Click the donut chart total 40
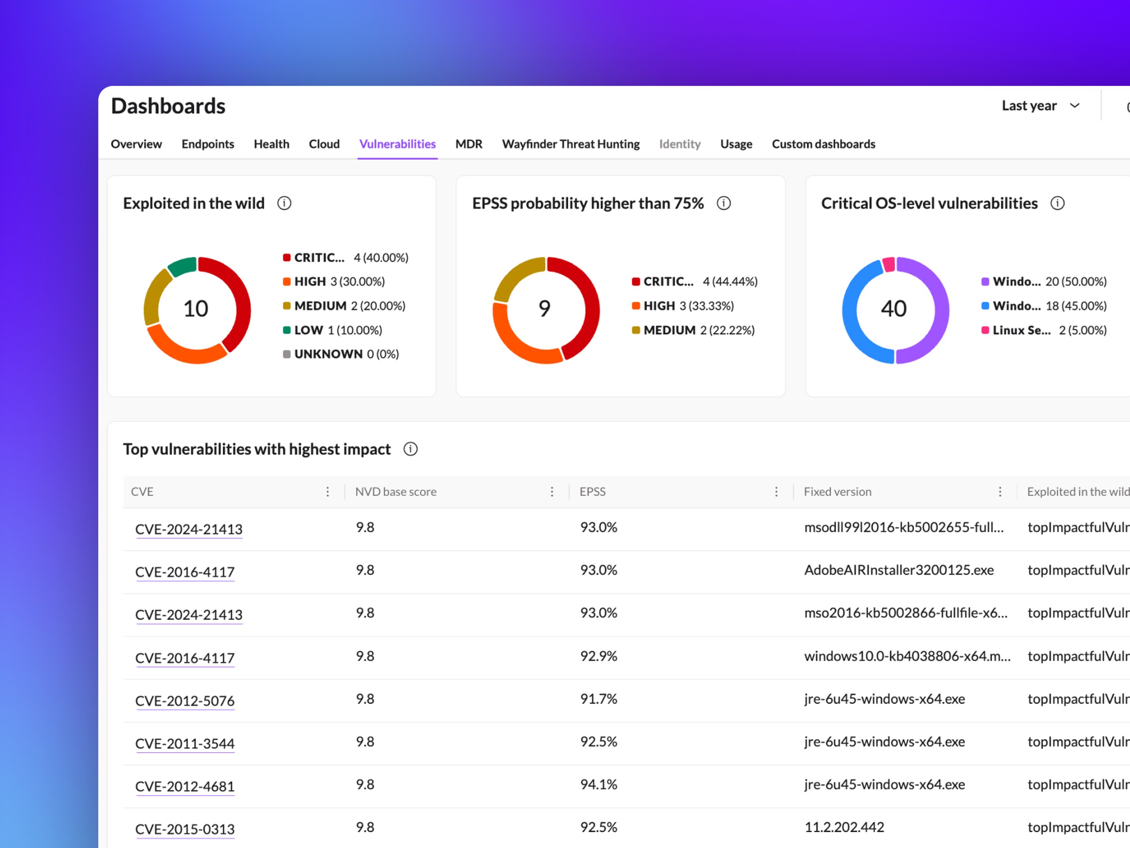This screenshot has width=1130, height=848. point(894,309)
